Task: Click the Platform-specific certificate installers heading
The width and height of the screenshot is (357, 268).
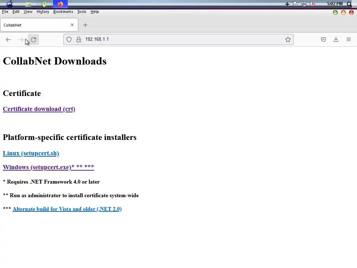Action: tap(69, 137)
